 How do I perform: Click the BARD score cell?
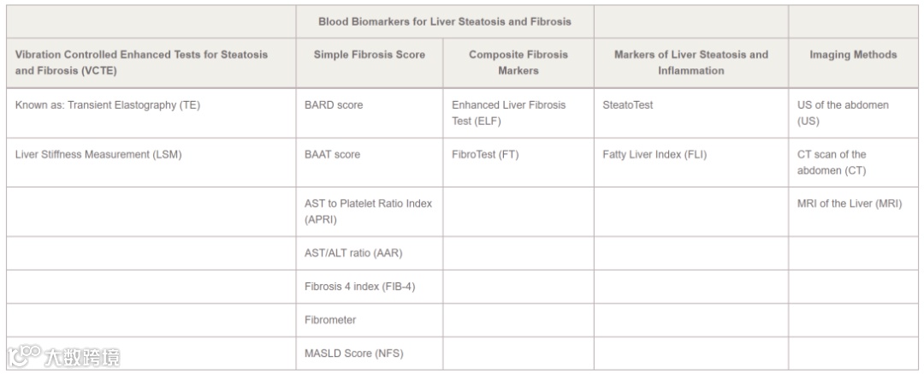[x=334, y=105]
